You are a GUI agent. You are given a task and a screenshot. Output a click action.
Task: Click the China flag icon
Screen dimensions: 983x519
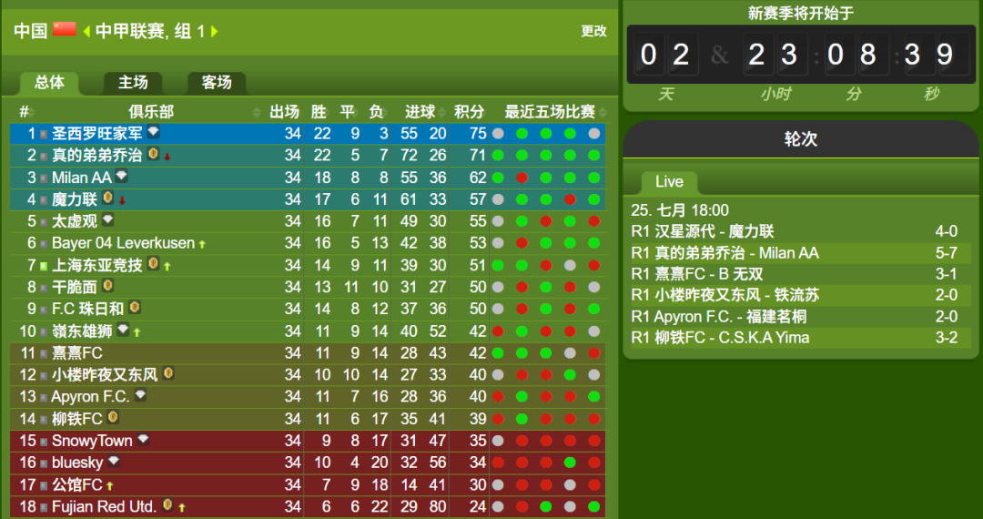65,29
